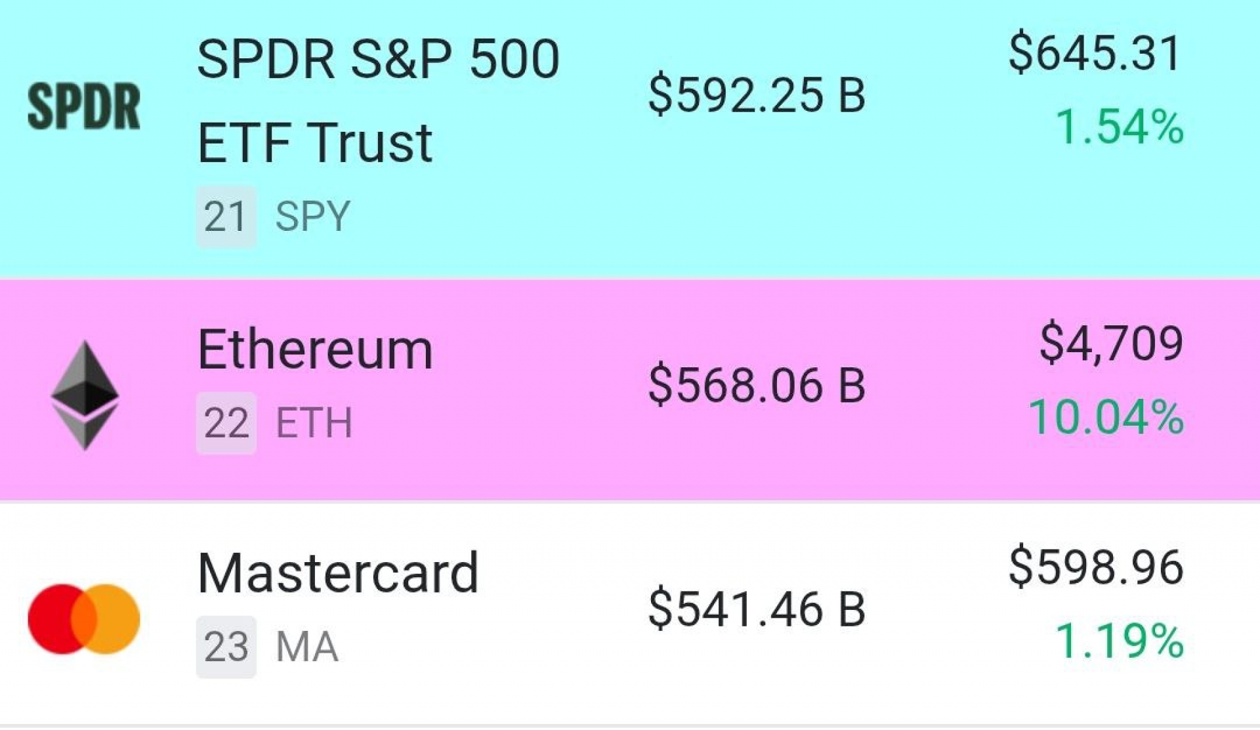Open SPDR S&P 500 ETF Trust name
The width and height of the screenshot is (1260, 730).
click(378, 100)
